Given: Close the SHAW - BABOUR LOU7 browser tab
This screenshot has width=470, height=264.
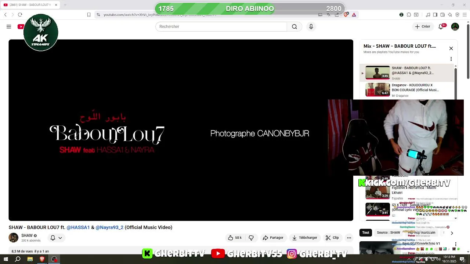Looking at the screenshot, I should point(56,5).
